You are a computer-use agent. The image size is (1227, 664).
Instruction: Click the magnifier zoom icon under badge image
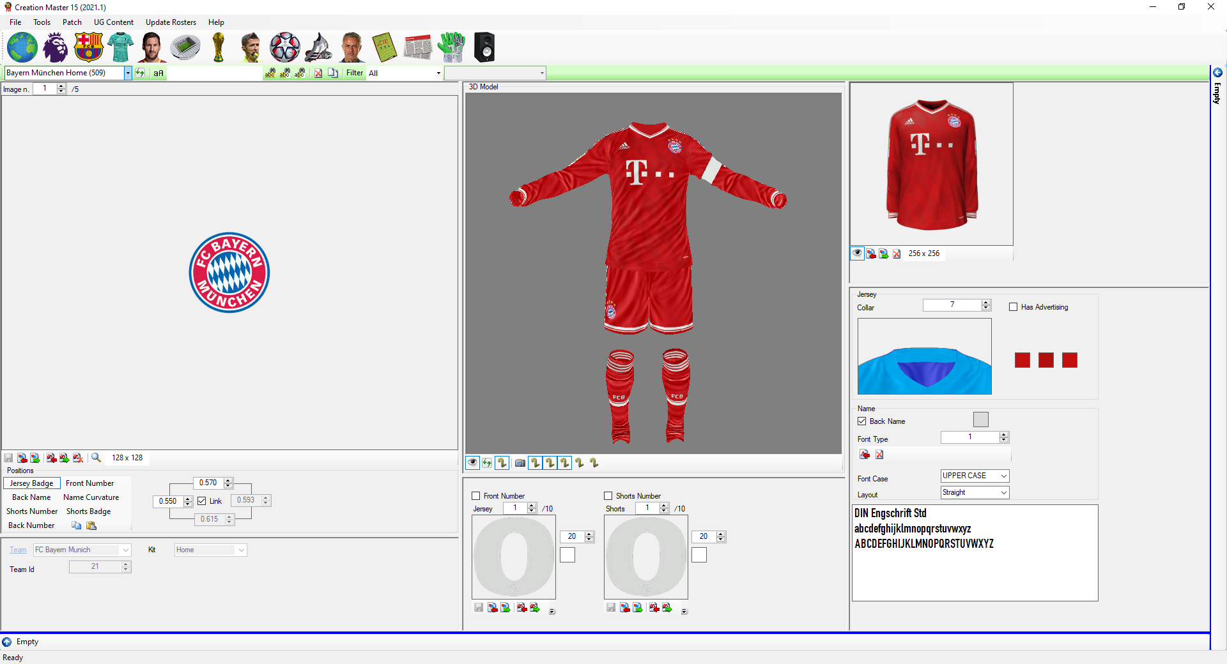coord(96,458)
